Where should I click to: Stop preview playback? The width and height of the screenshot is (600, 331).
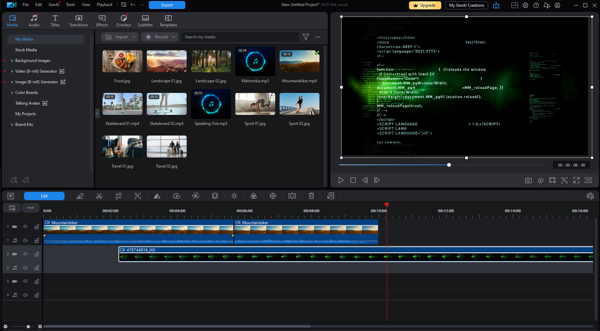pyautogui.click(x=353, y=180)
